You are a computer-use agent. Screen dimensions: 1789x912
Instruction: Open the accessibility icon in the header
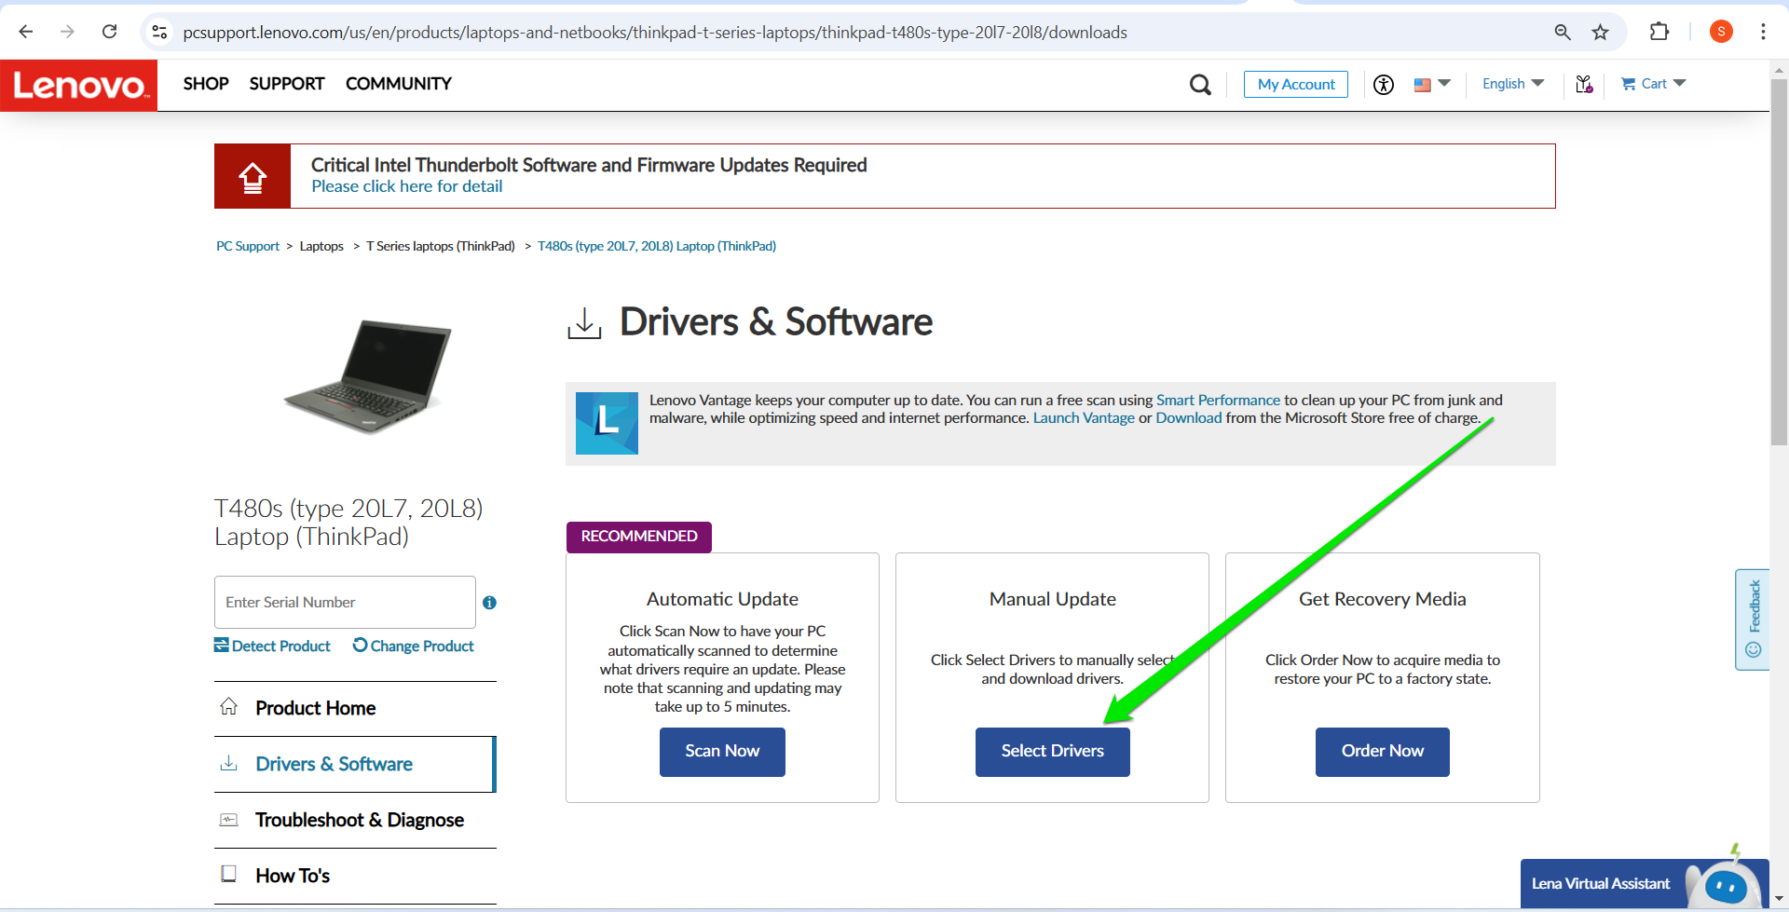click(x=1384, y=85)
